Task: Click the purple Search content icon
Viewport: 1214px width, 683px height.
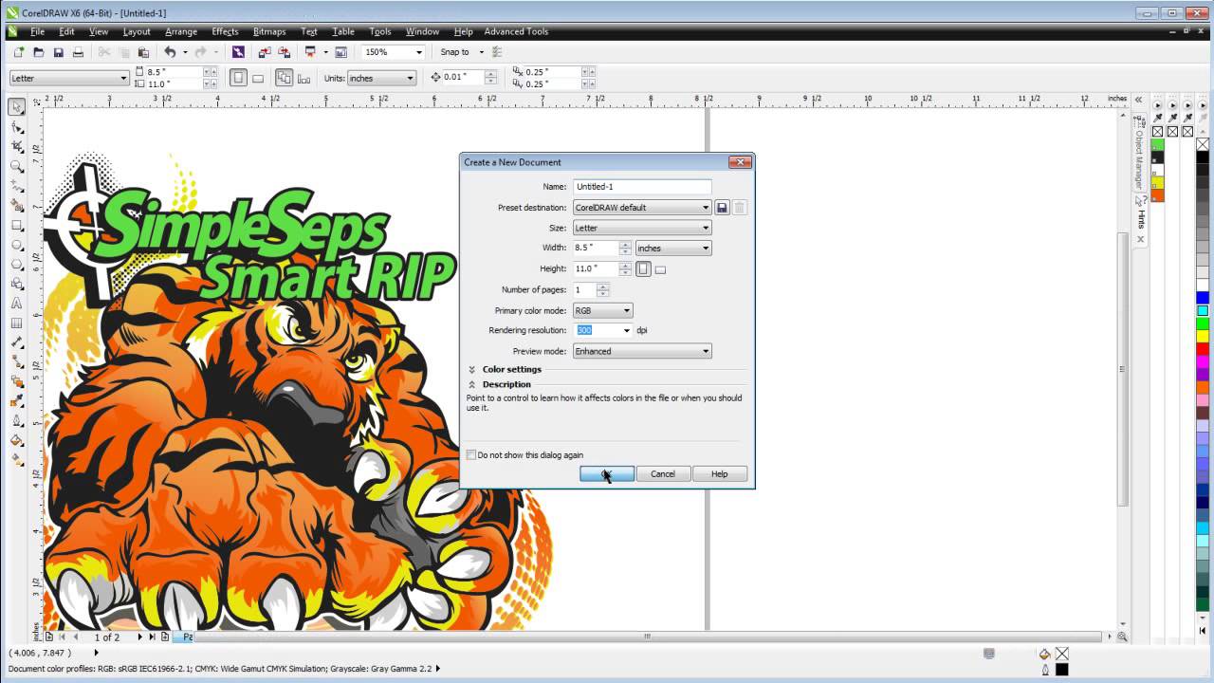Action: pos(238,52)
